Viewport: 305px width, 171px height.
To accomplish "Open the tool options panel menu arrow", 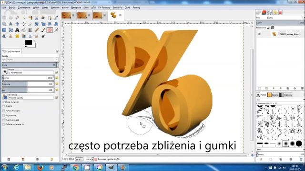I will point(57,51).
